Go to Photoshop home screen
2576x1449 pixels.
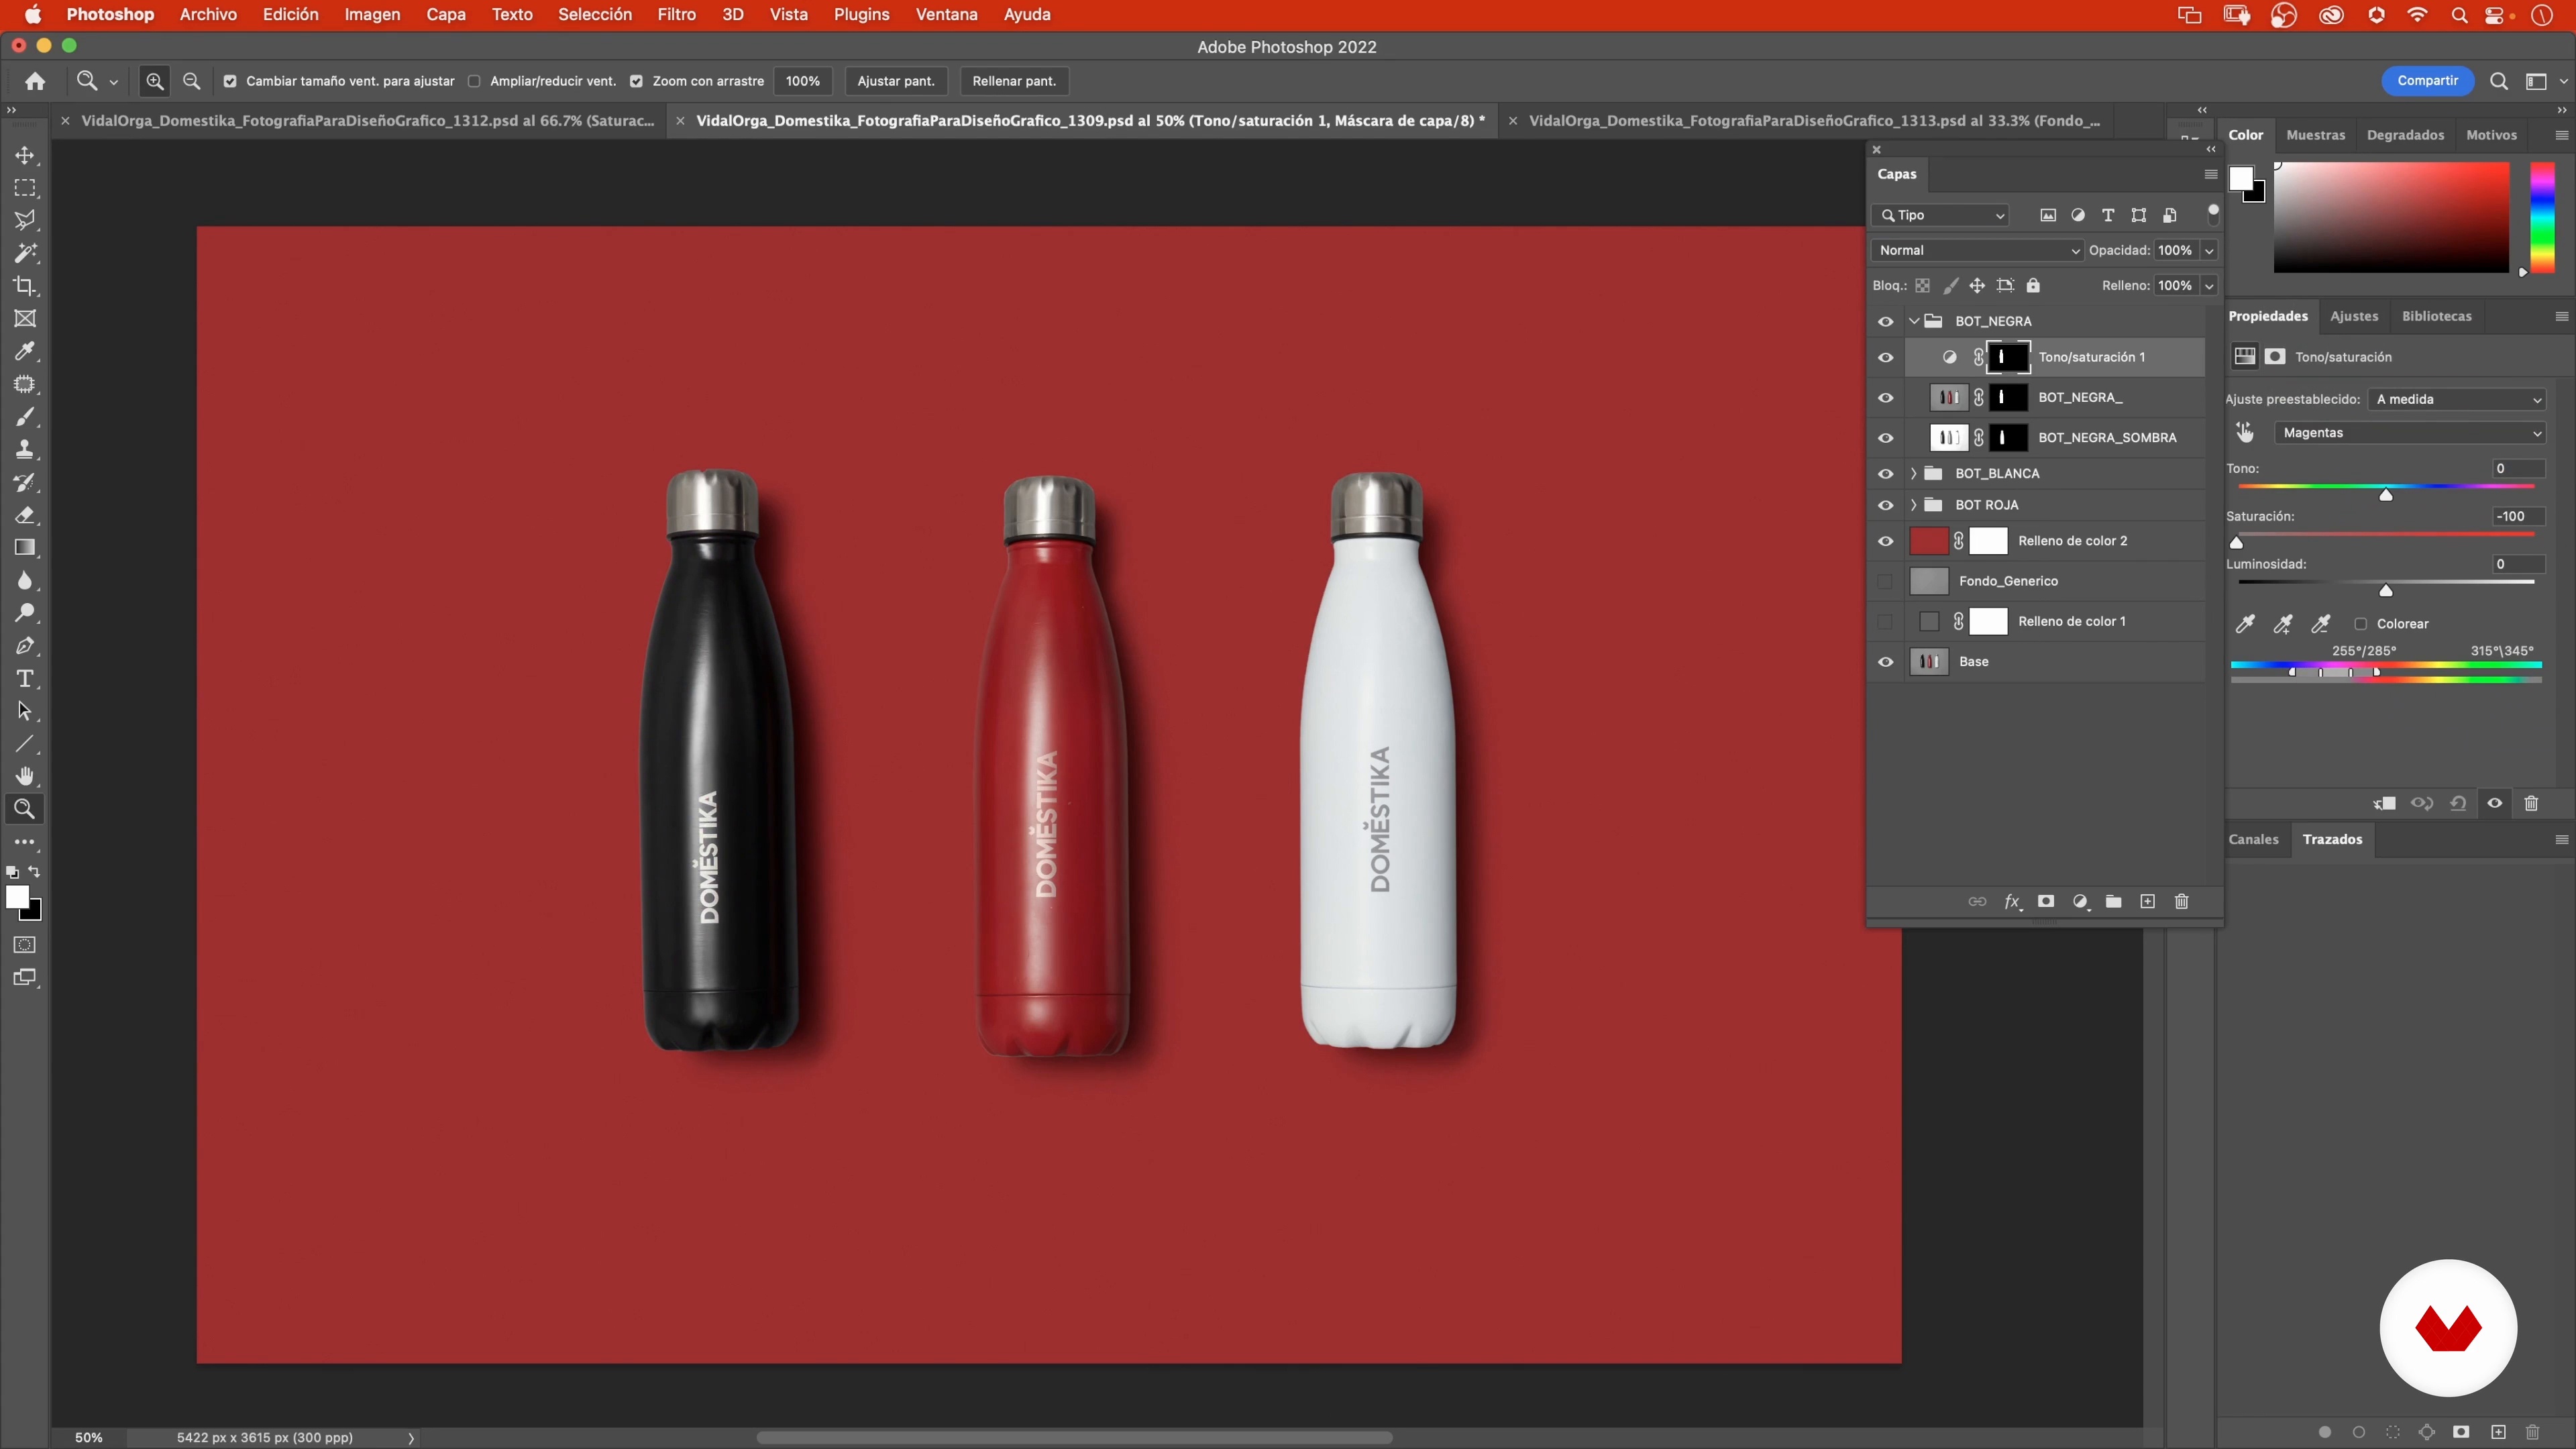pyautogui.click(x=35, y=81)
